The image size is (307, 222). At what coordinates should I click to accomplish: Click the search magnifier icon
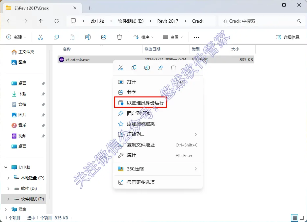tap(299, 21)
